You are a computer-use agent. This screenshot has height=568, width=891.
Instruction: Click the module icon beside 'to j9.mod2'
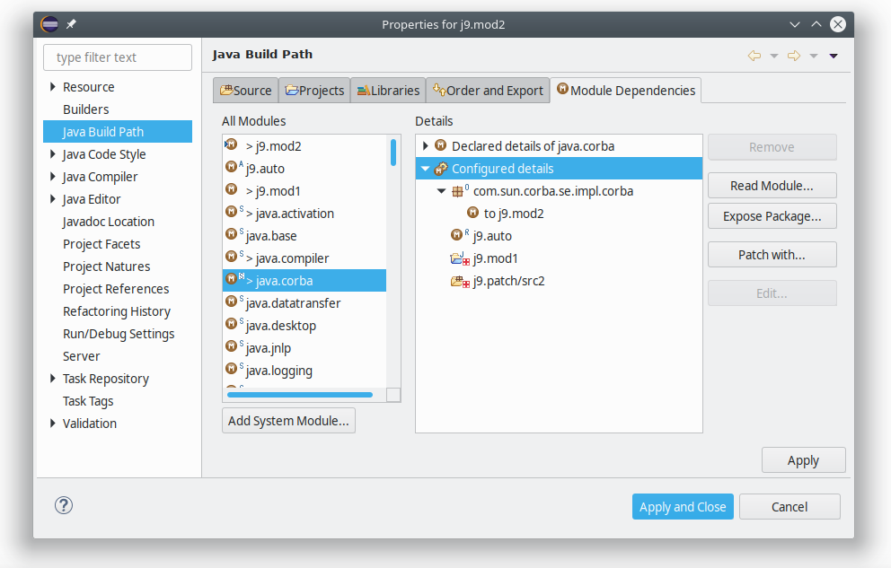(472, 213)
